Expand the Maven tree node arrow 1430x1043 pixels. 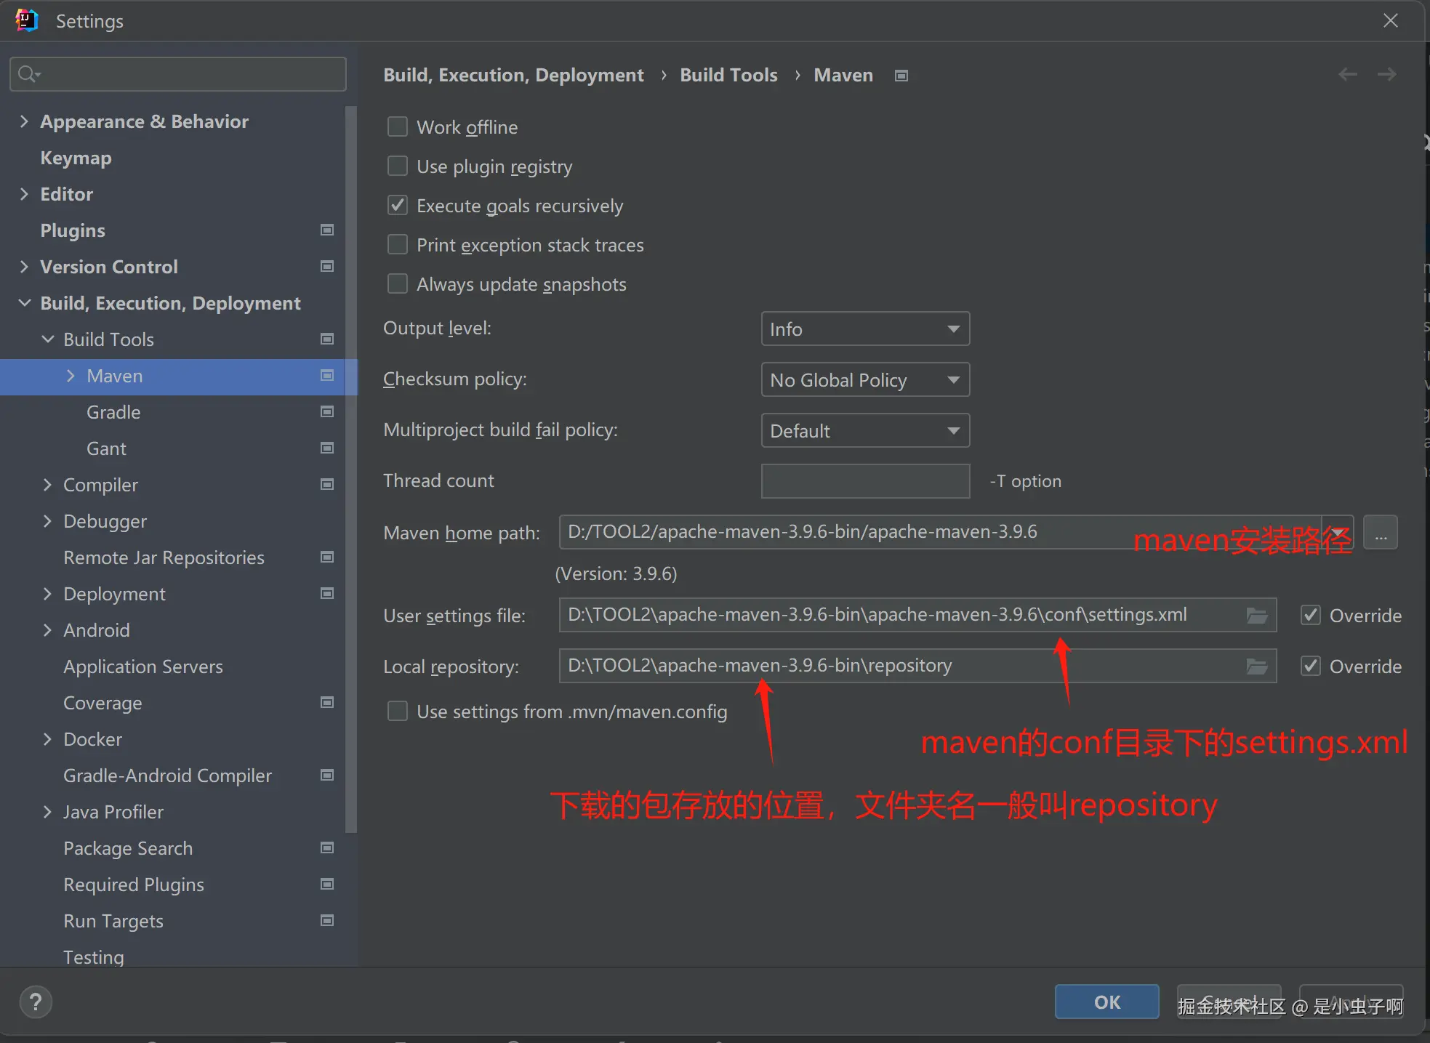(71, 376)
